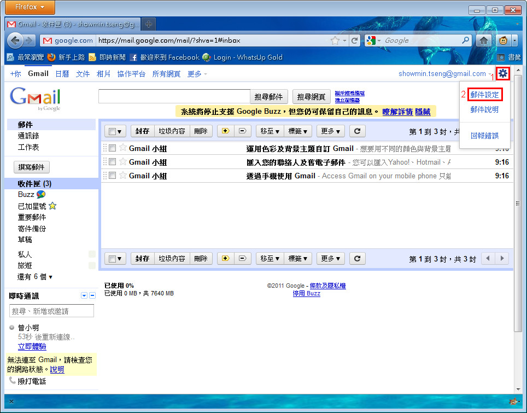Screen dimensions: 527x413
Task: Click the top toolbar refresh mail icon
Action: click(x=358, y=131)
